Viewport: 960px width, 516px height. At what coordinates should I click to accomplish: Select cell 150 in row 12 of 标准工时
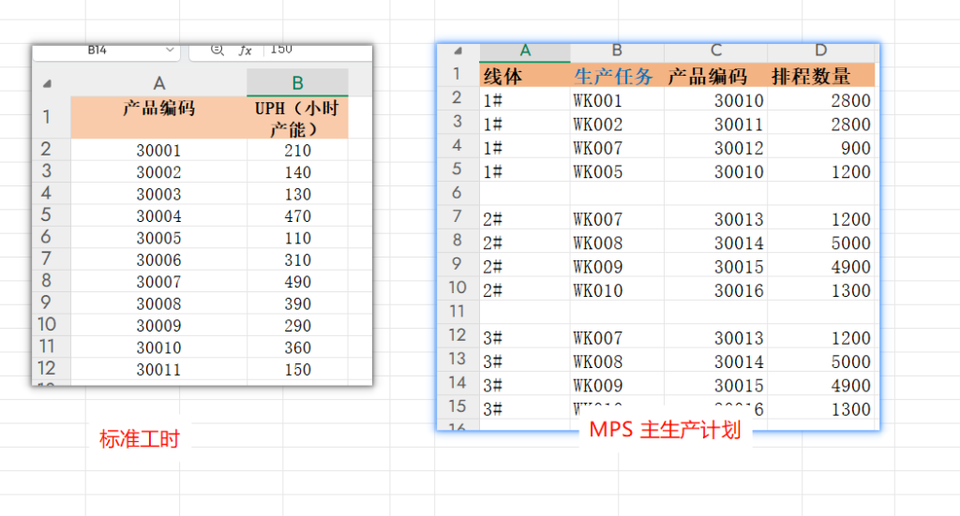click(297, 370)
